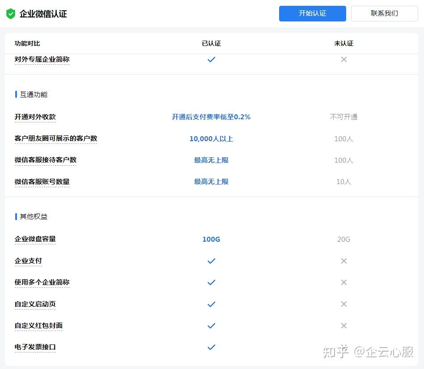
Task: Click the cross icon in 企业支付 row
Action: (x=343, y=261)
